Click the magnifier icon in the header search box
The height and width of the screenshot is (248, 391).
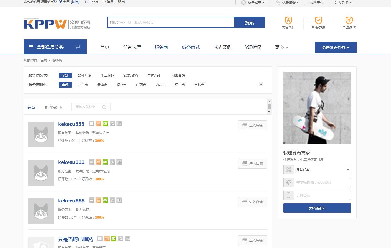point(130,22)
